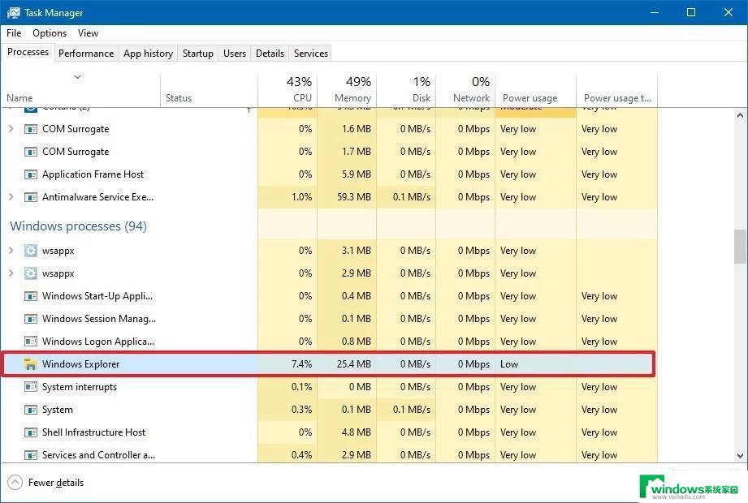
Task: Sort by the Power usage trend column header
Action: (616, 89)
